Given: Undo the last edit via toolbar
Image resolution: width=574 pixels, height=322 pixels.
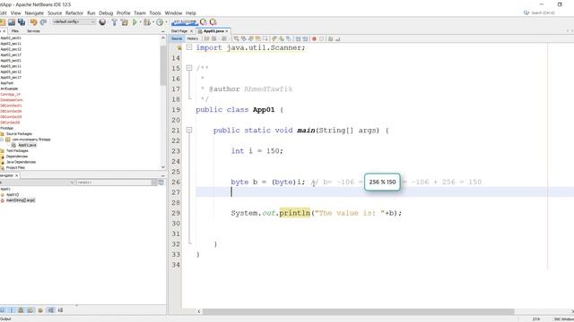Looking at the screenshot, I should pyautogui.click(x=34, y=22).
